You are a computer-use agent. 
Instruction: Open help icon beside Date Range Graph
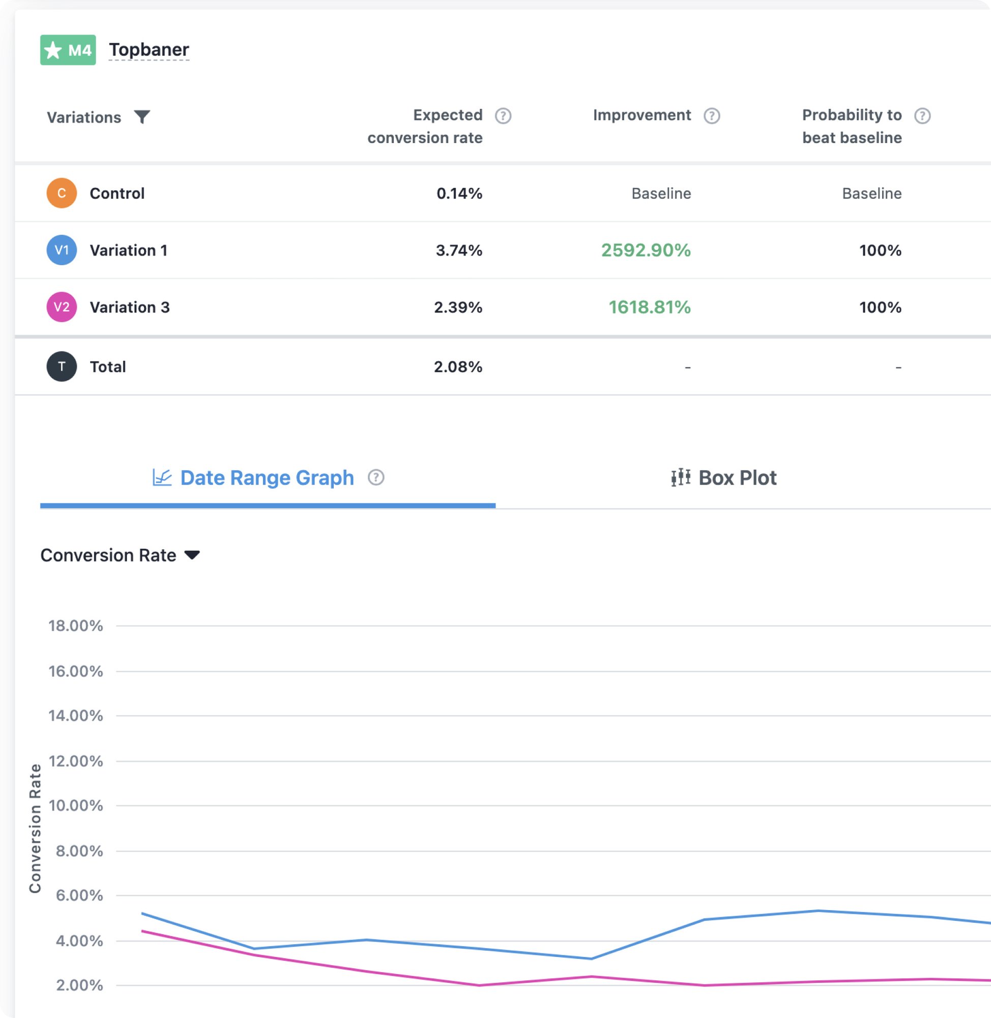click(376, 477)
